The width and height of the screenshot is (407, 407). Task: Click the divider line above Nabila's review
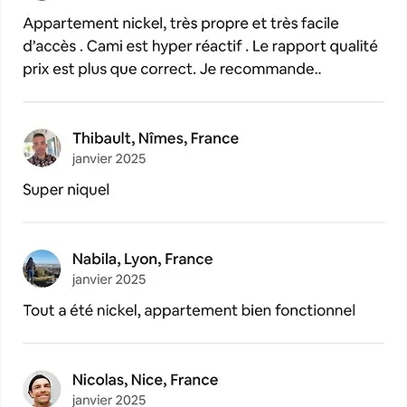[x=203, y=222]
